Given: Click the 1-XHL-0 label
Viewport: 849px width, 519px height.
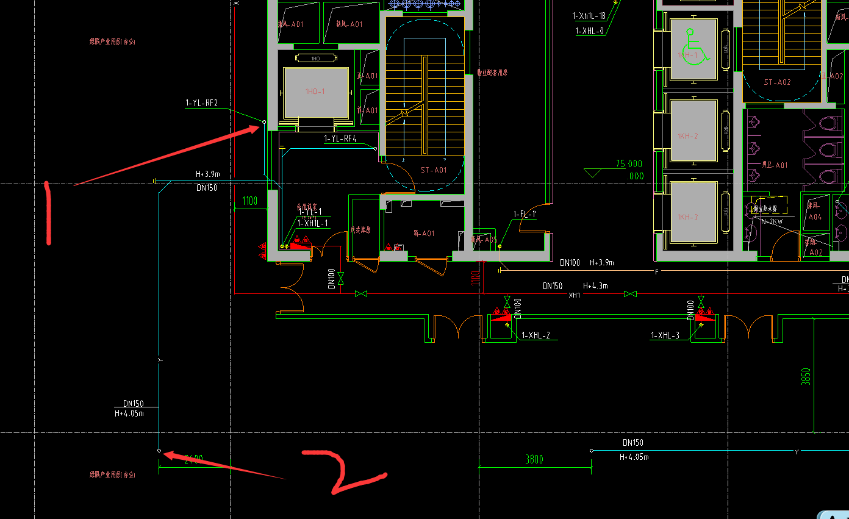Looking at the screenshot, I should click(x=590, y=30).
